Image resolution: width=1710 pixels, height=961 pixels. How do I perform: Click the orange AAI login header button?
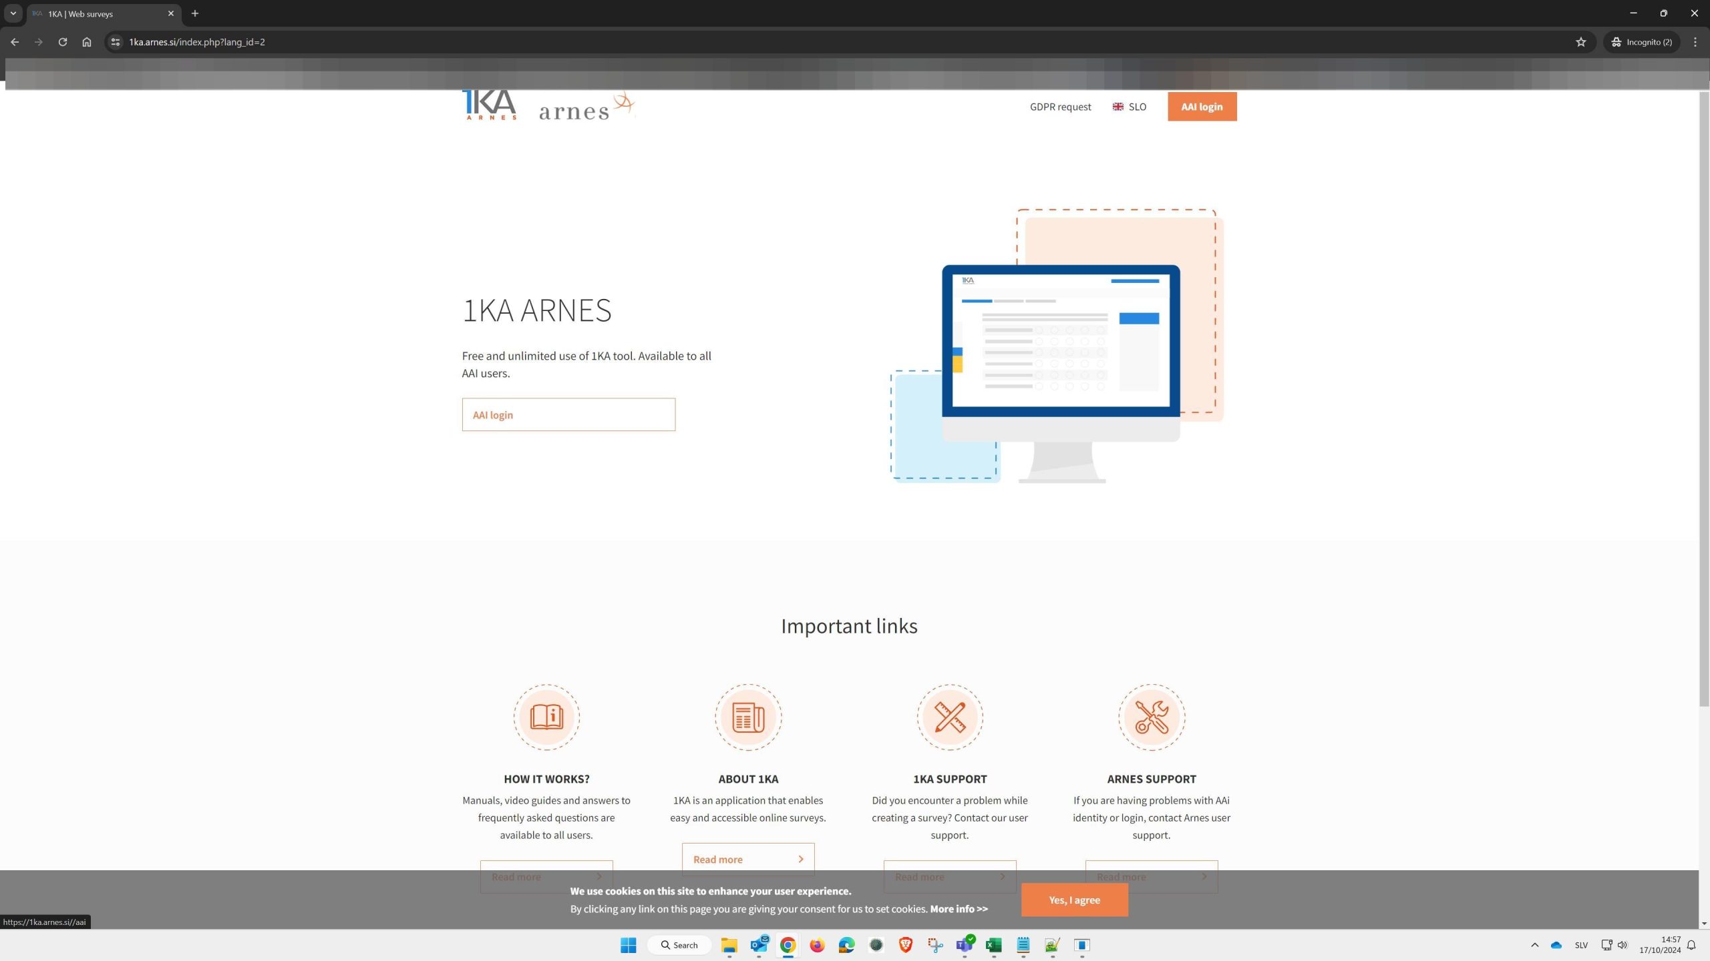[1202, 107]
